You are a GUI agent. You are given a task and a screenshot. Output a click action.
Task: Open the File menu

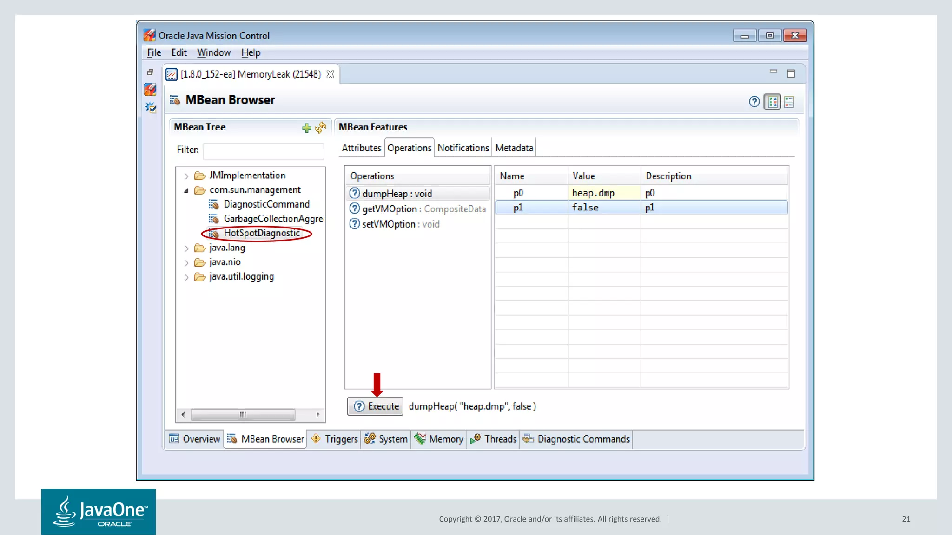tap(154, 52)
